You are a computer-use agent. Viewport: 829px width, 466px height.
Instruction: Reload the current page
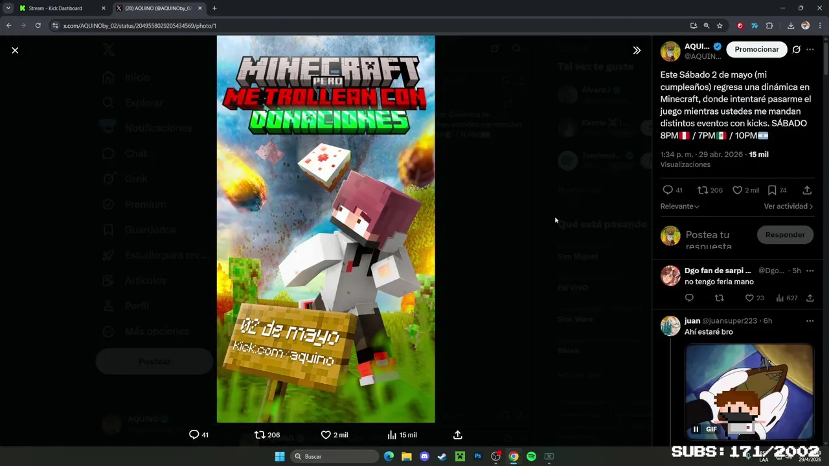(x=38, y=25)
